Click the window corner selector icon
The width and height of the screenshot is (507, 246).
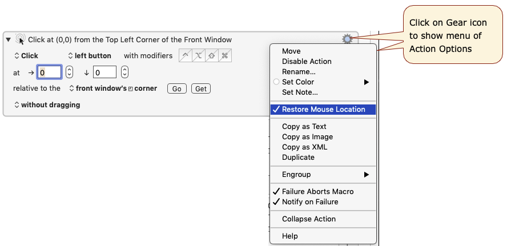pos(131,89)
